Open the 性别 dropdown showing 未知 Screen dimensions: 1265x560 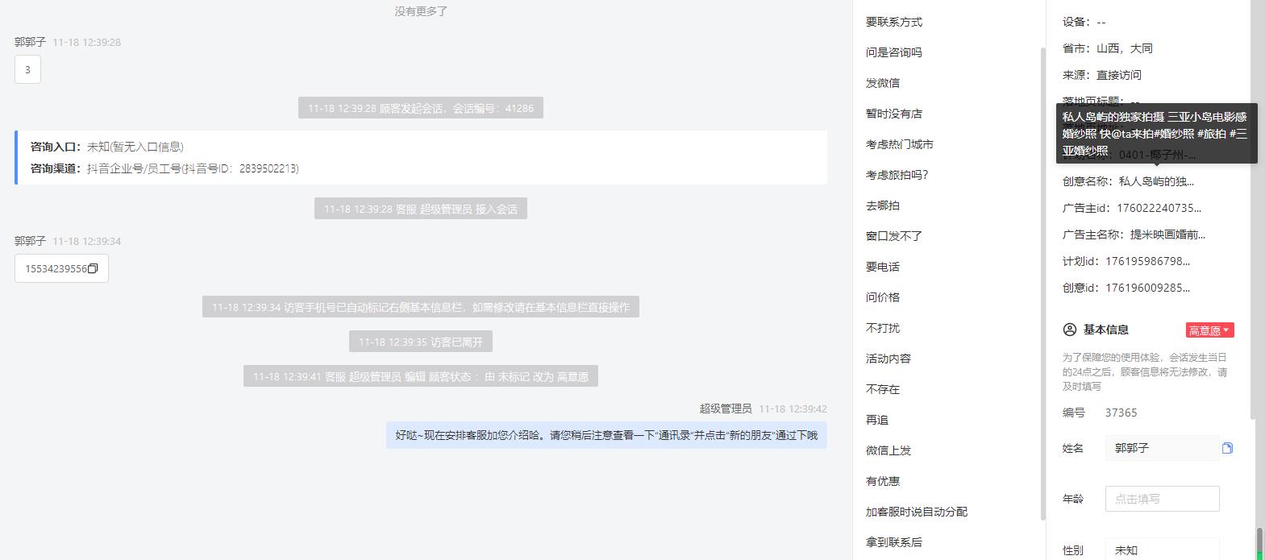(x=1162, y=550)
